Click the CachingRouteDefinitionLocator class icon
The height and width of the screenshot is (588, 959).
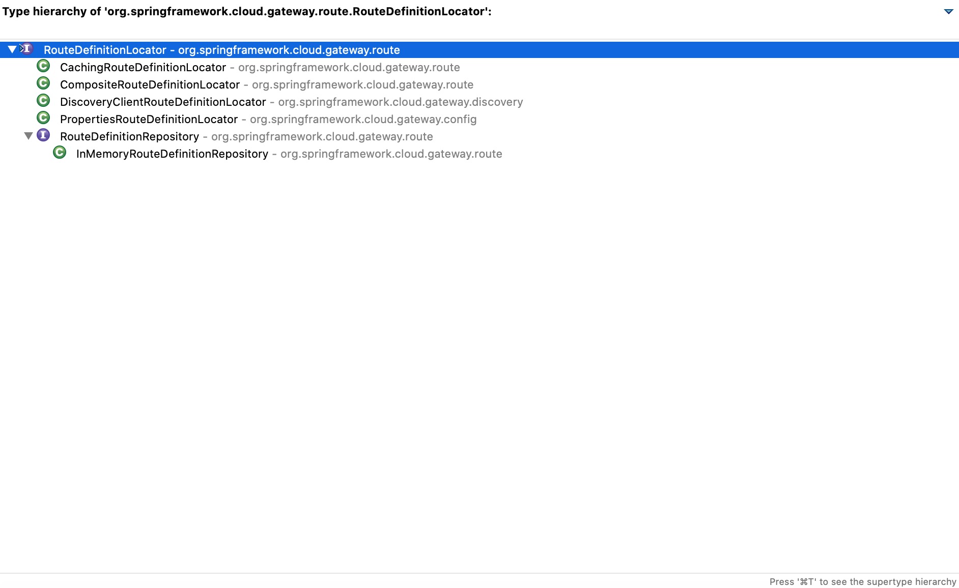pyautogui.click(x=43, y=66)
